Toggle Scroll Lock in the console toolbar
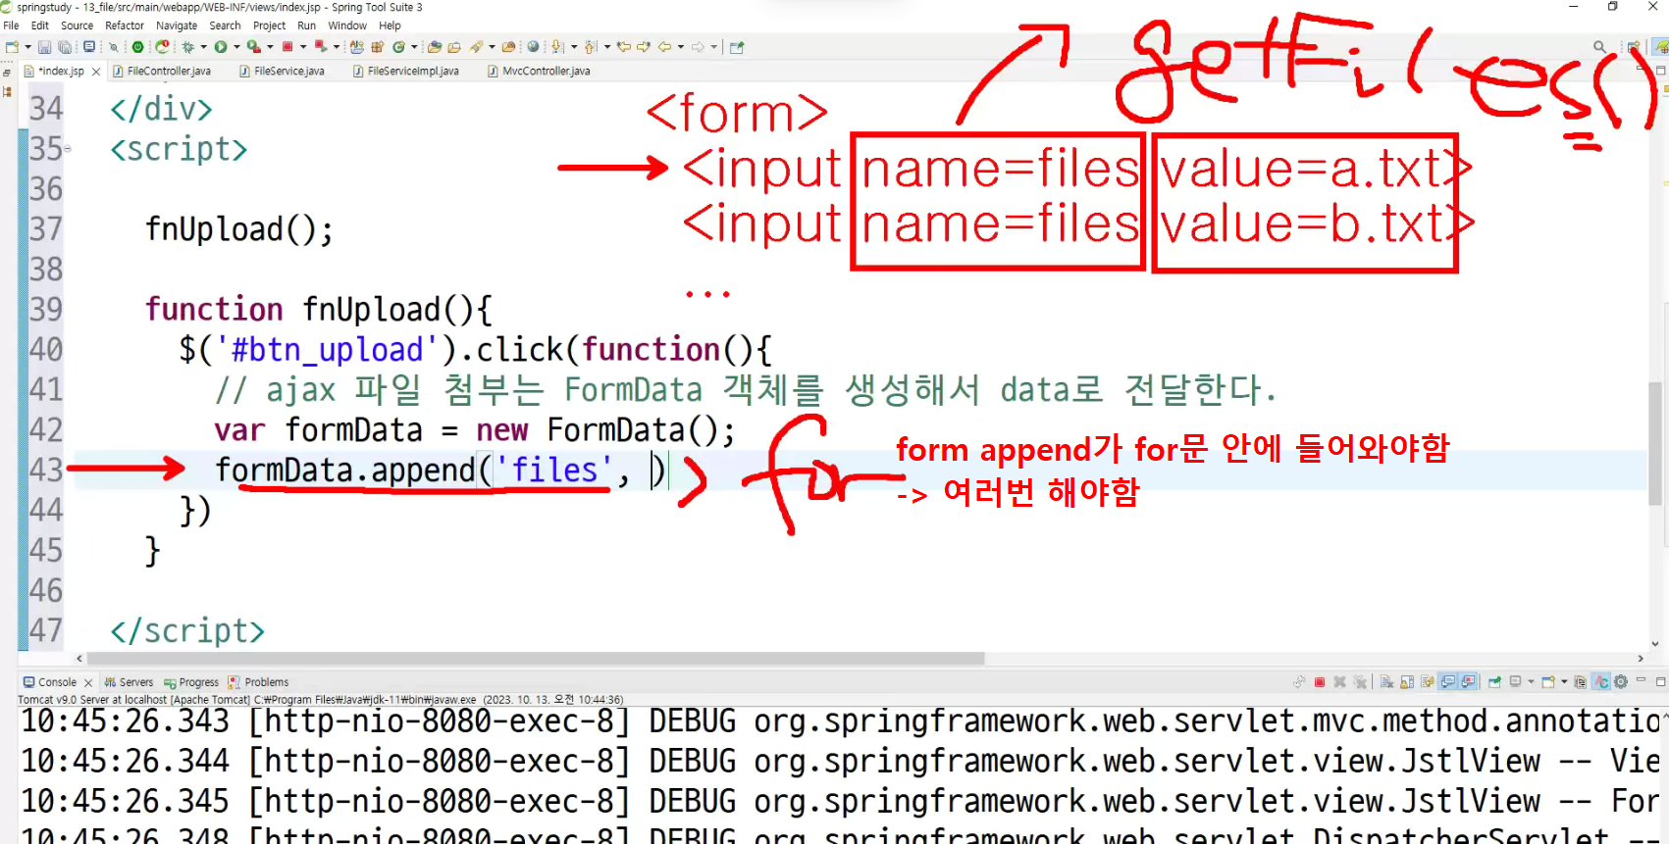This screenshot has height=844, width=1669. pyautogui.click(x=1407, y=682)
